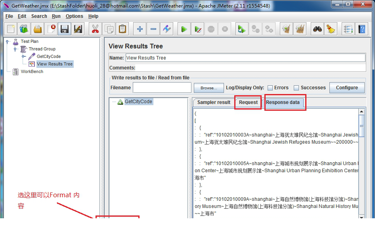
Task: Select GetCityCode sampler in the left tree
Action: [48, 56]
